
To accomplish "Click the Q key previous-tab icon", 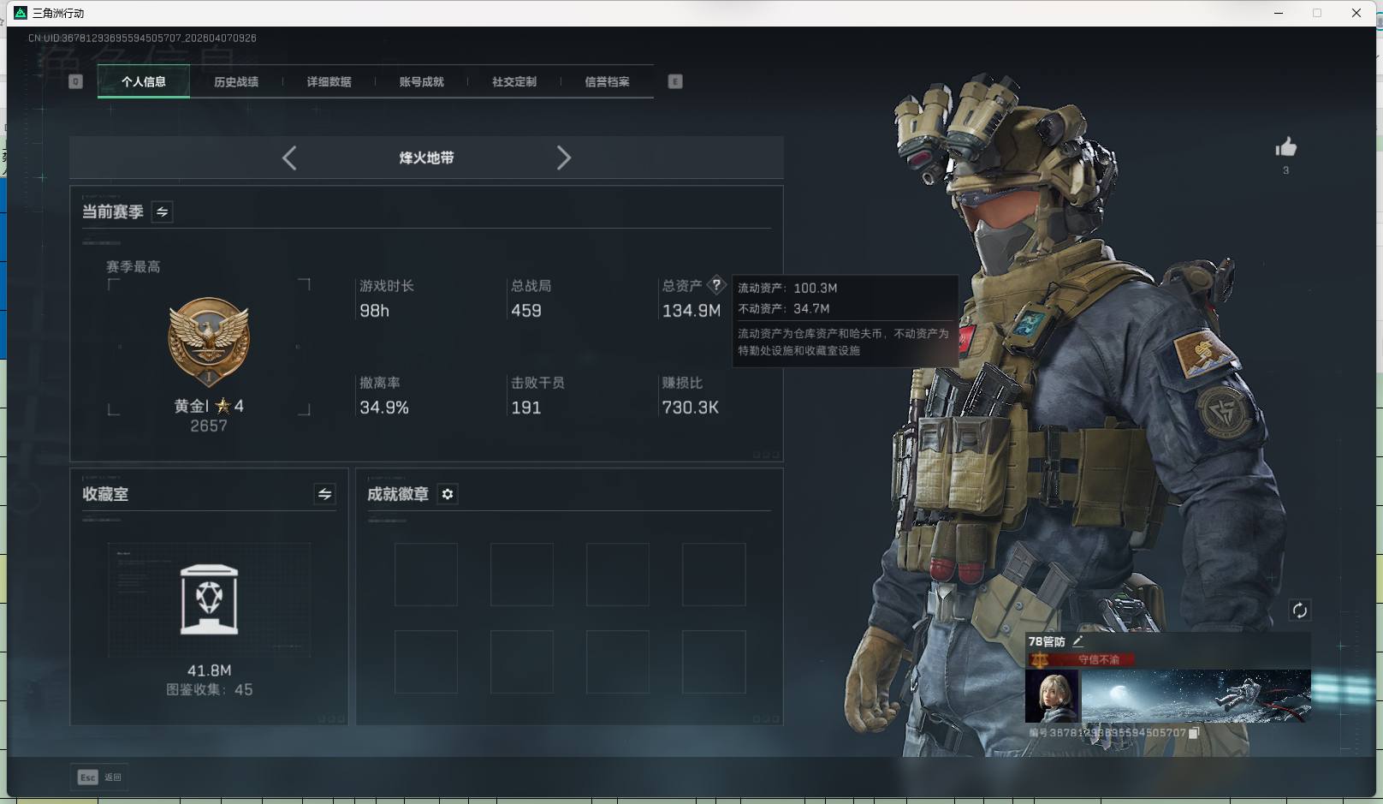I will pyautogui.click(x=75, y=81).
